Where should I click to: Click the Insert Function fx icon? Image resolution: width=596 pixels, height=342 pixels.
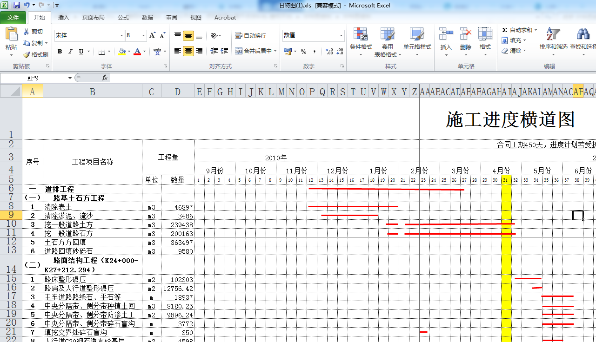click(105, 78)
